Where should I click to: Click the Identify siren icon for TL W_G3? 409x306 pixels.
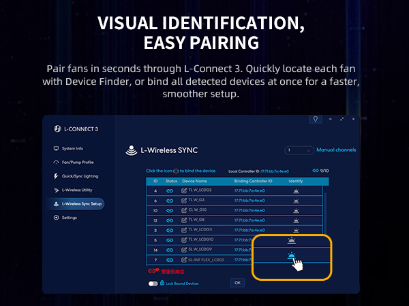pos(296,201)
